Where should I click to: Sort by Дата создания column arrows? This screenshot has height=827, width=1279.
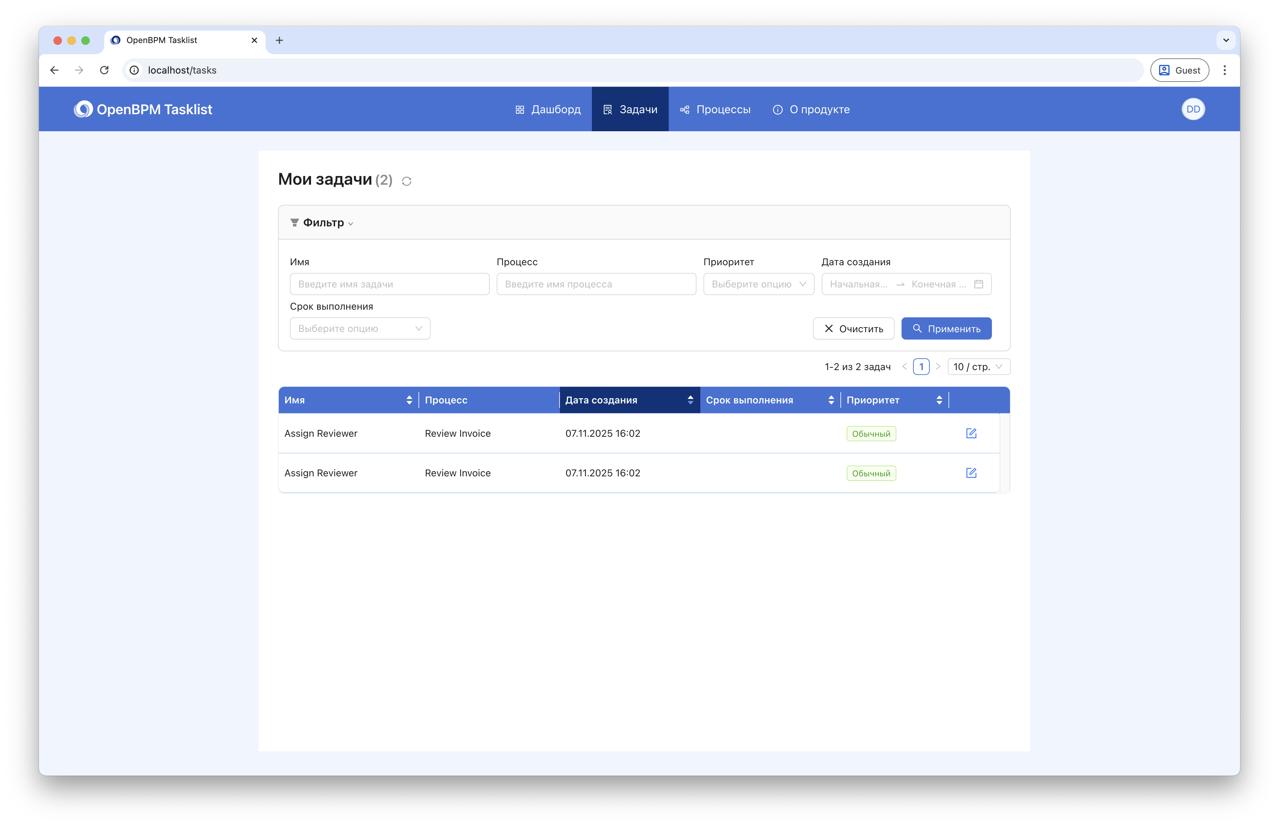690,400
